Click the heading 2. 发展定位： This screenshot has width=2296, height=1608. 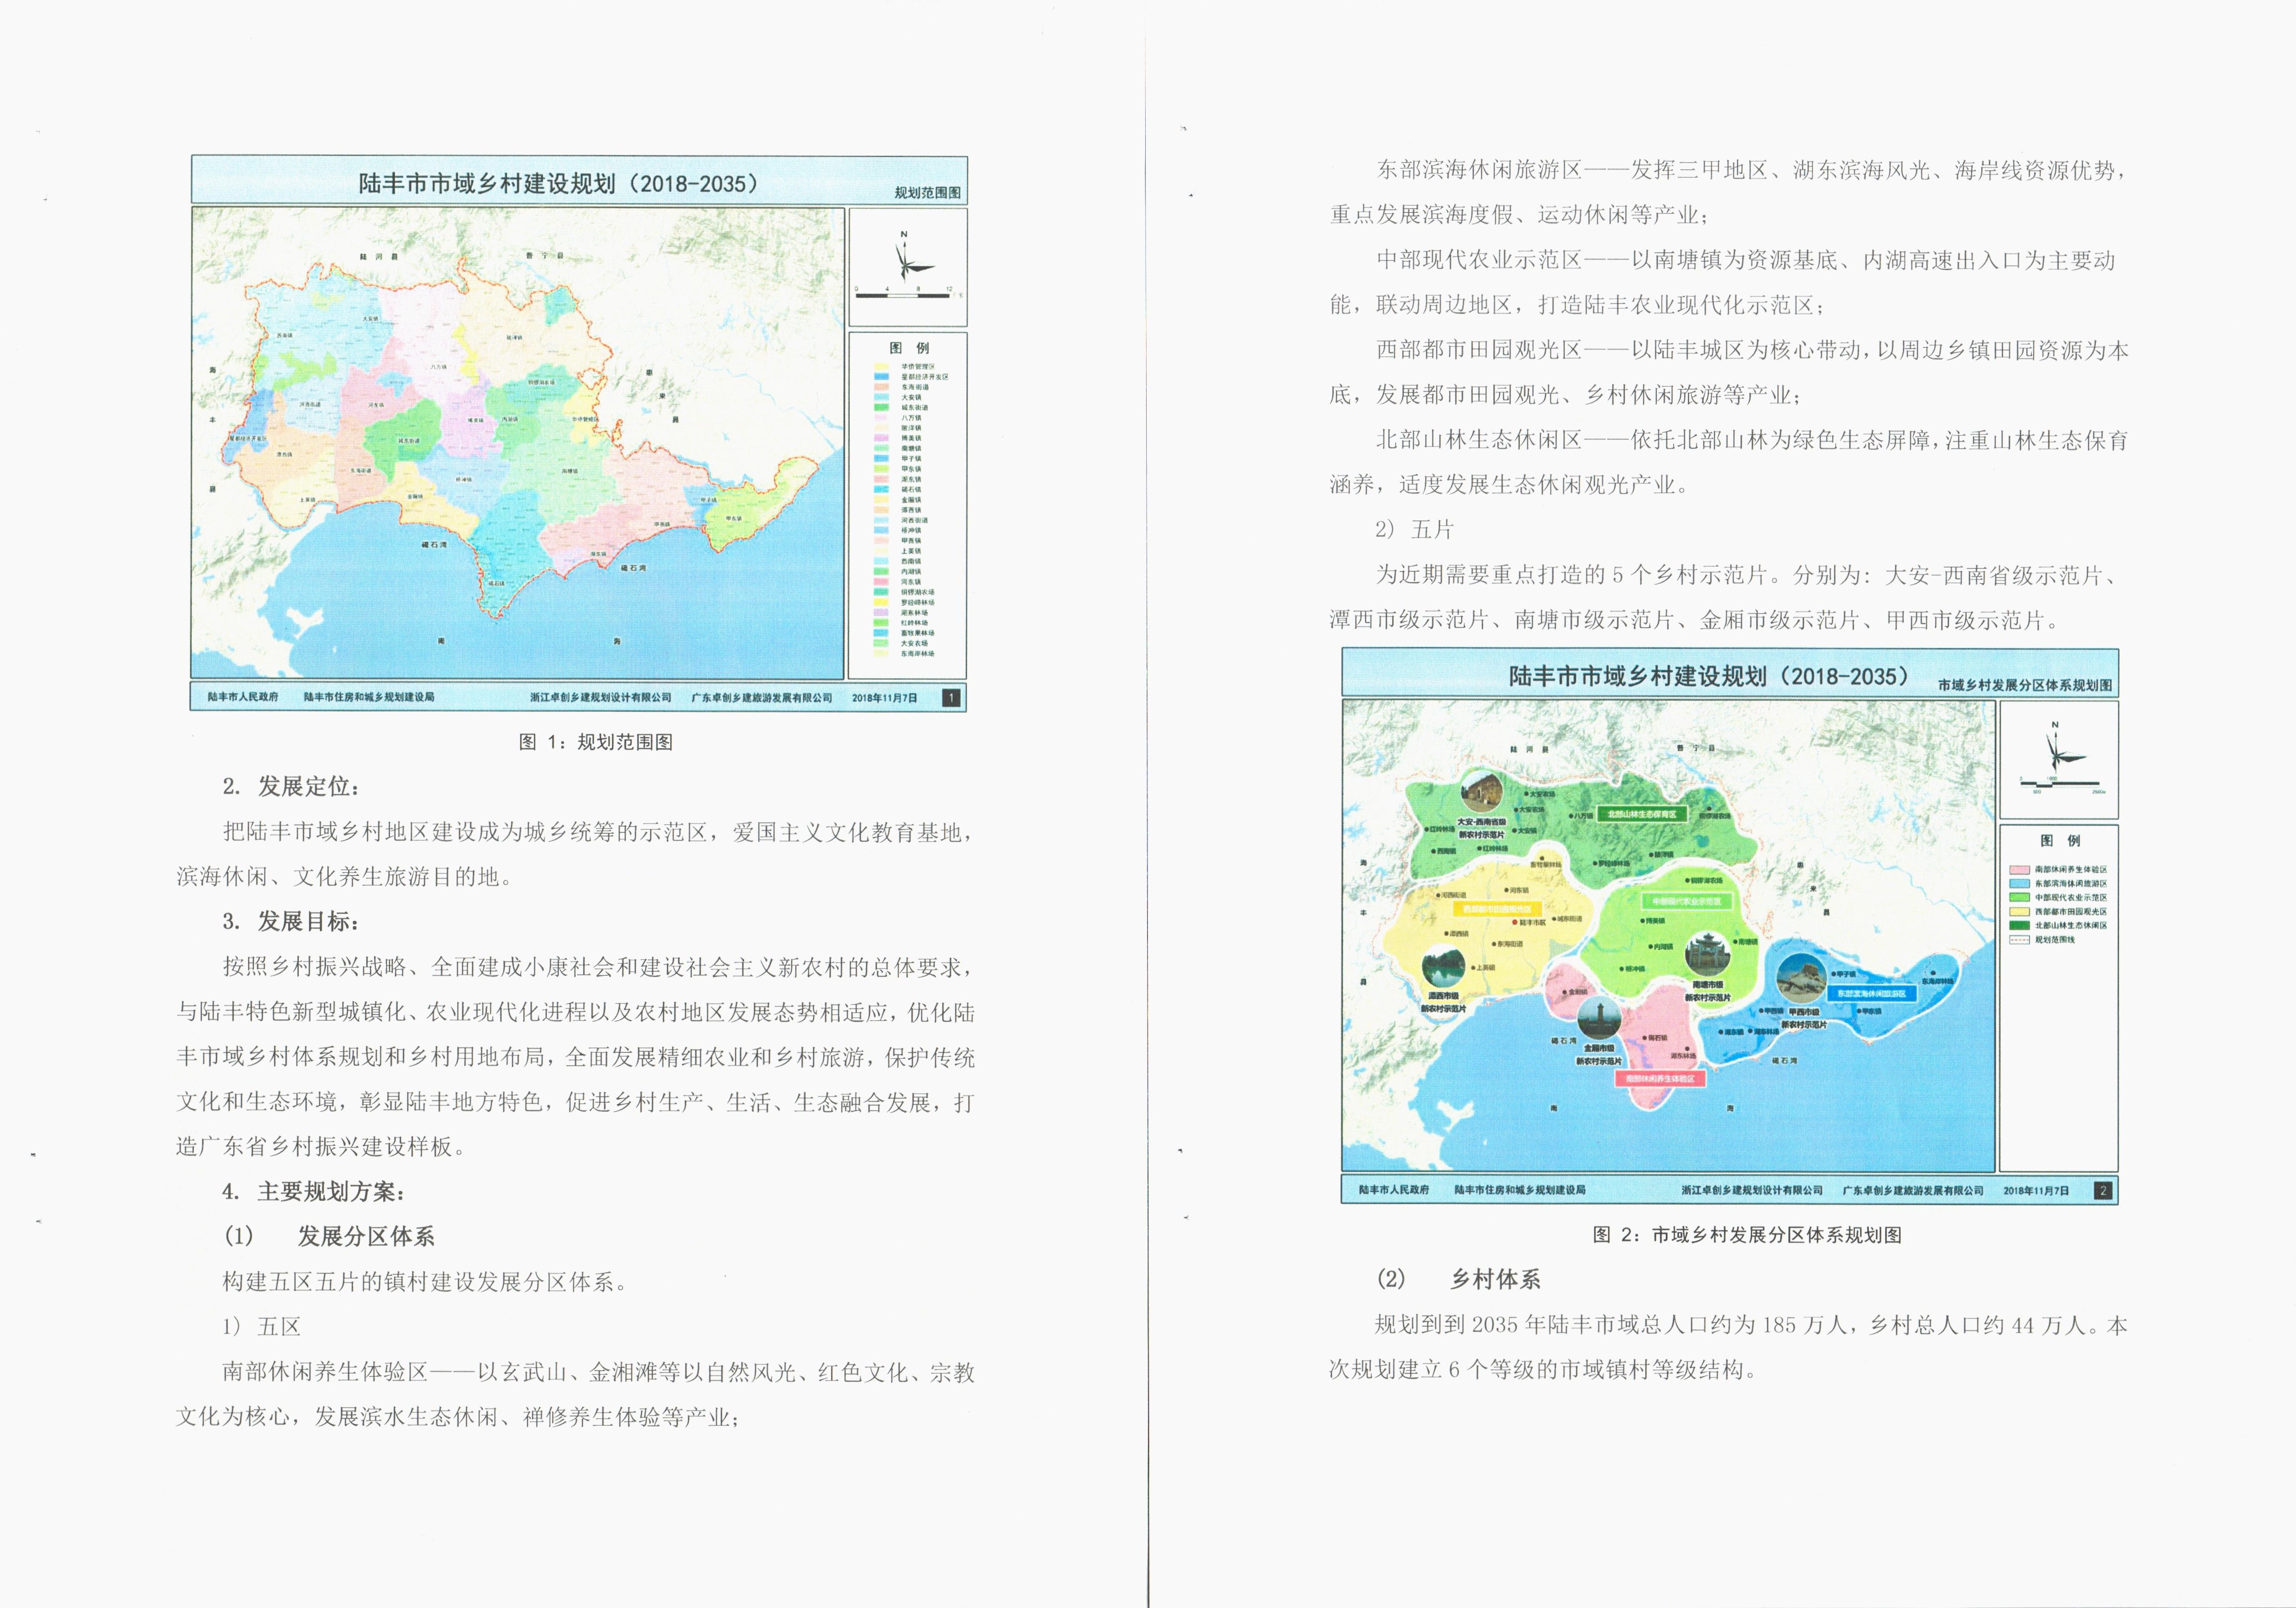coord(291,787)
